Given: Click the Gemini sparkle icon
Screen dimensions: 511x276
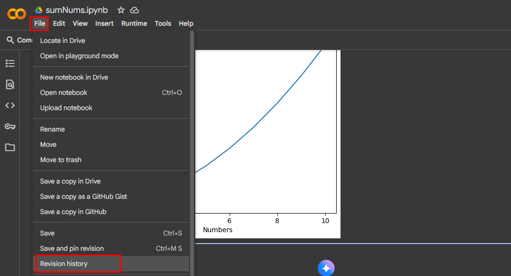Looking at the screenshot, I should pyautogui.click(x=326, y=268).
